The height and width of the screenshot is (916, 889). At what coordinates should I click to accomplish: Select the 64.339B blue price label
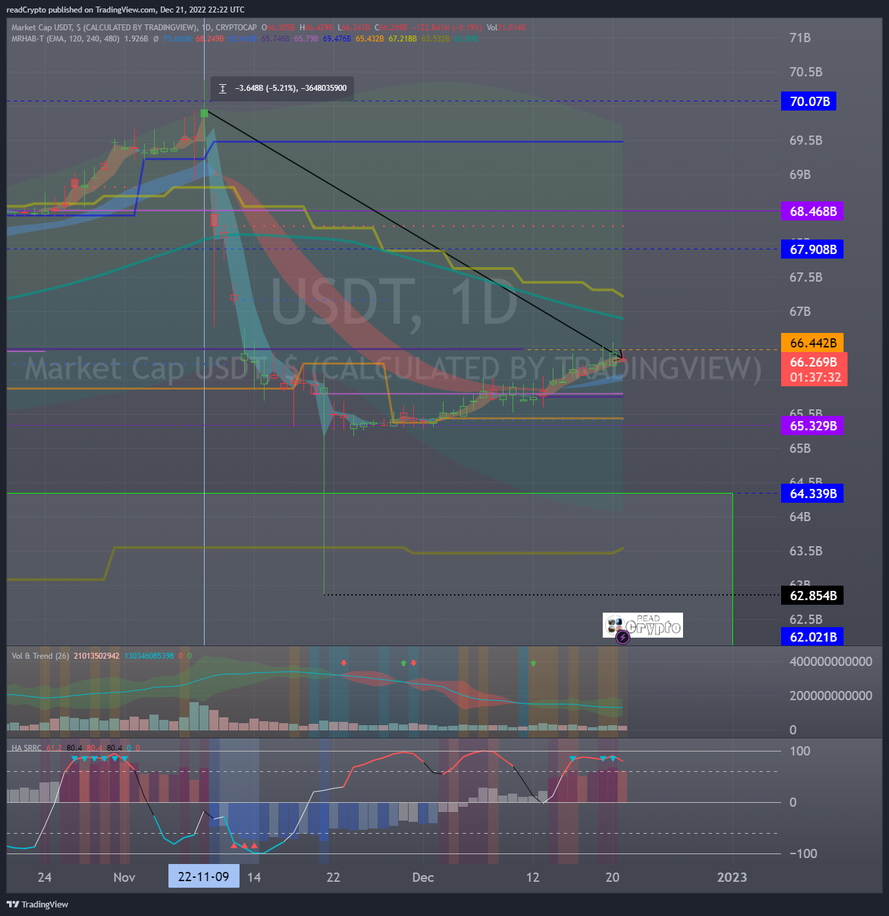click(812, 494)
